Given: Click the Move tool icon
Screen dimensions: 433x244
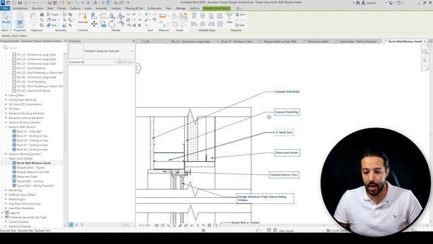Looking at the screenshot, I should tap(94, 24).
